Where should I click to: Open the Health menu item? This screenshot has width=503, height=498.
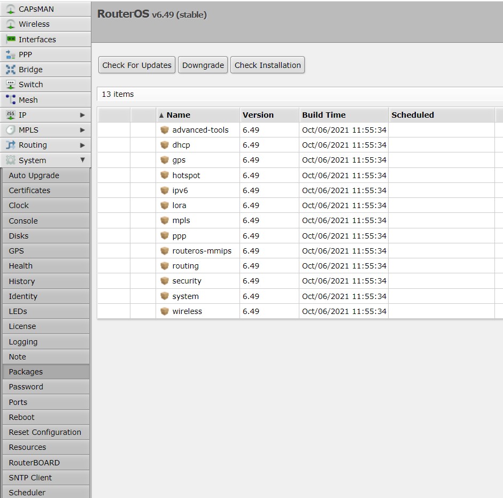click(46, 266)
